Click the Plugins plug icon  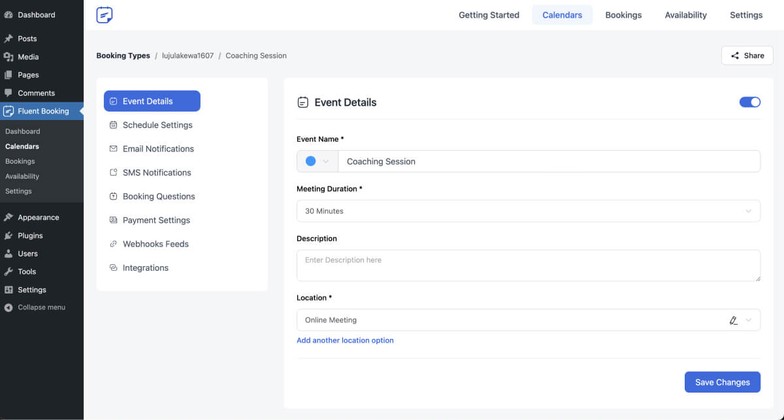coord(8,235)
